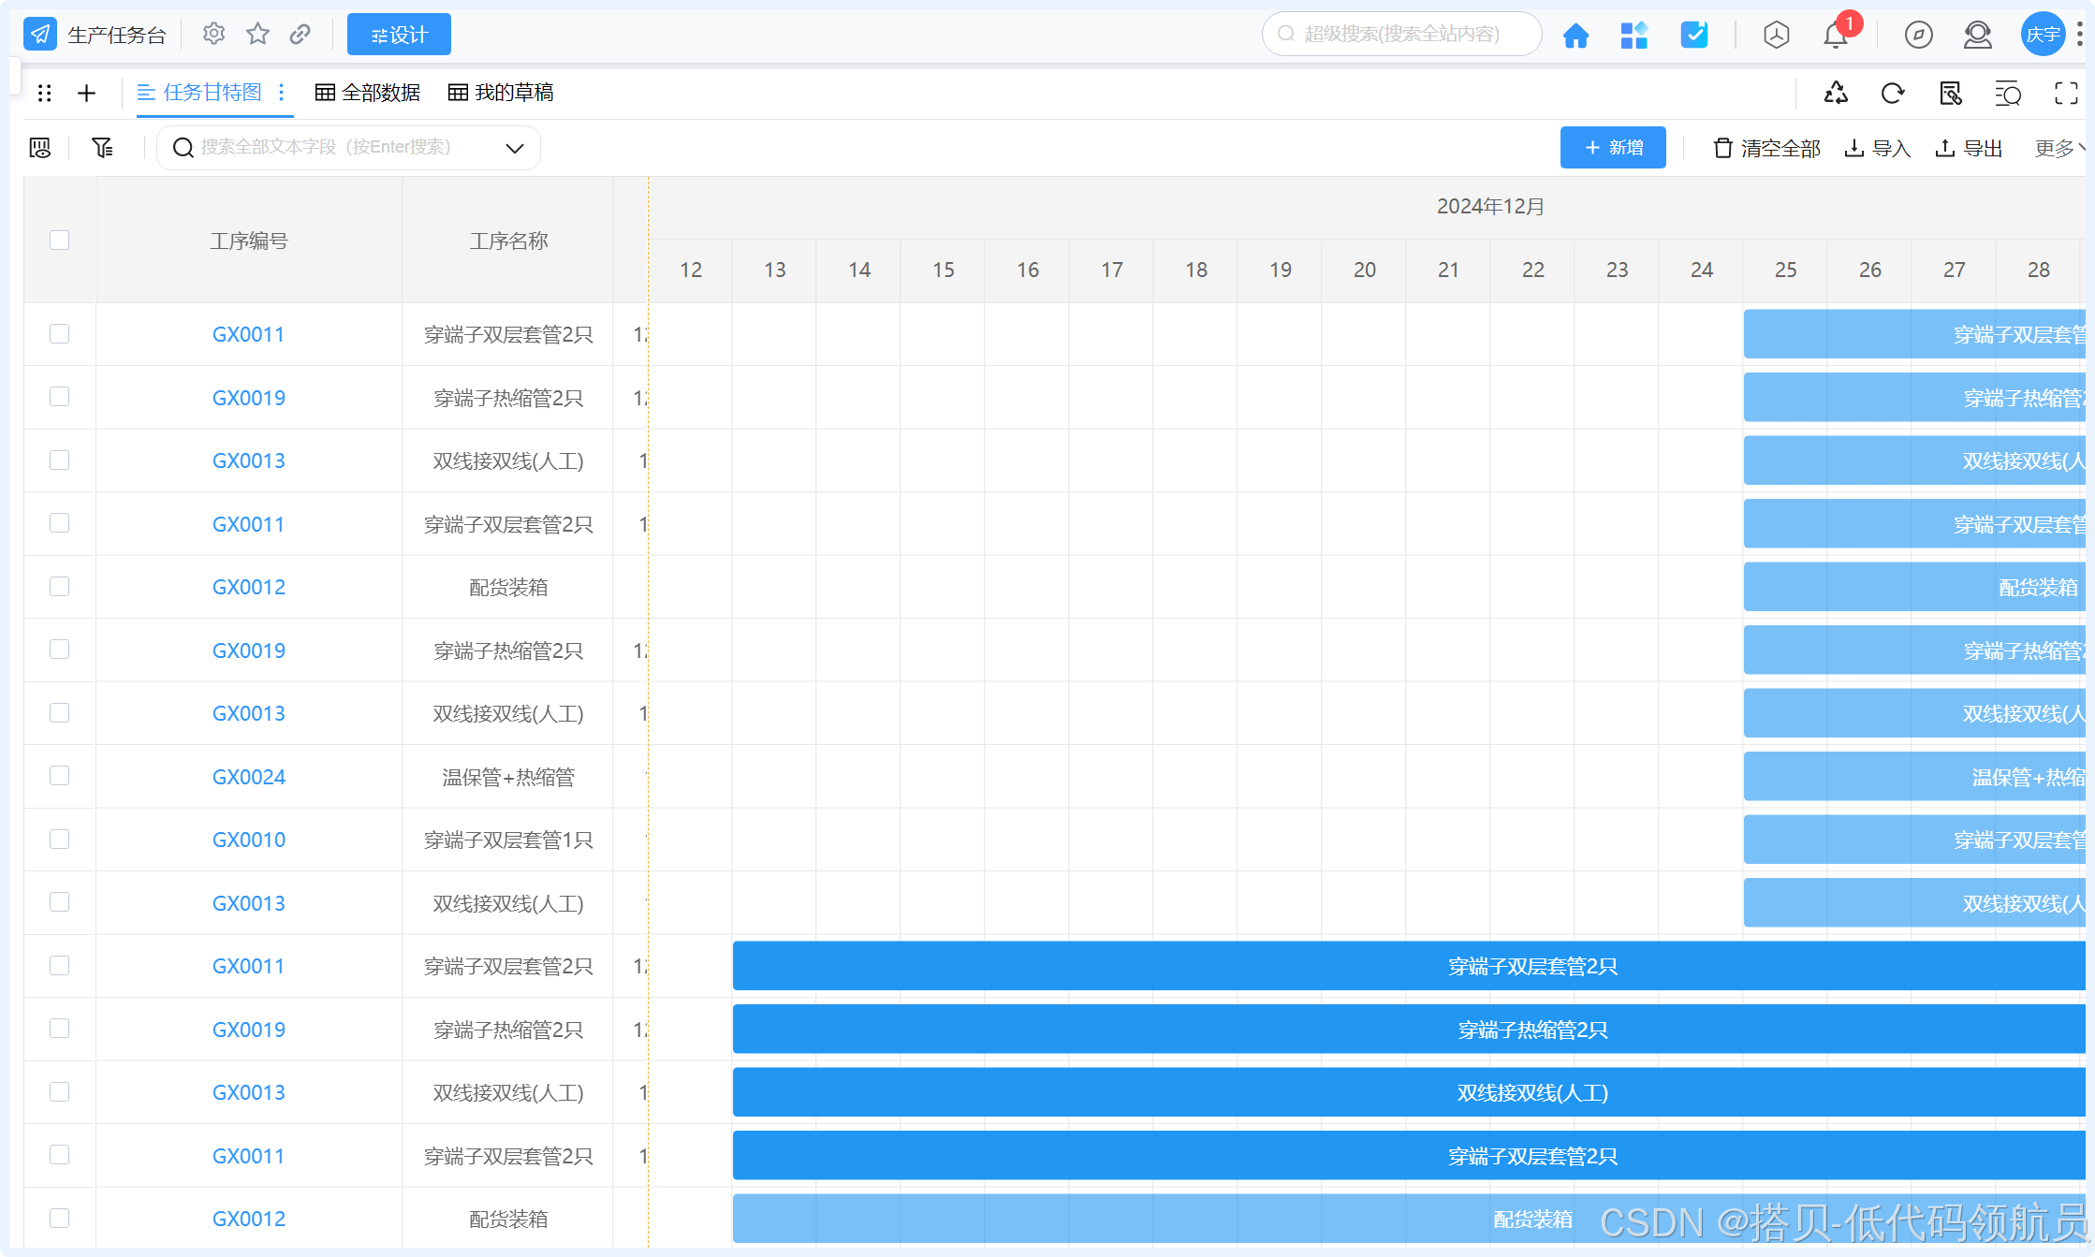Switch to the 我的草稿 tab
Screen dimensions: 2095x1257
click(x=501, y=93)
